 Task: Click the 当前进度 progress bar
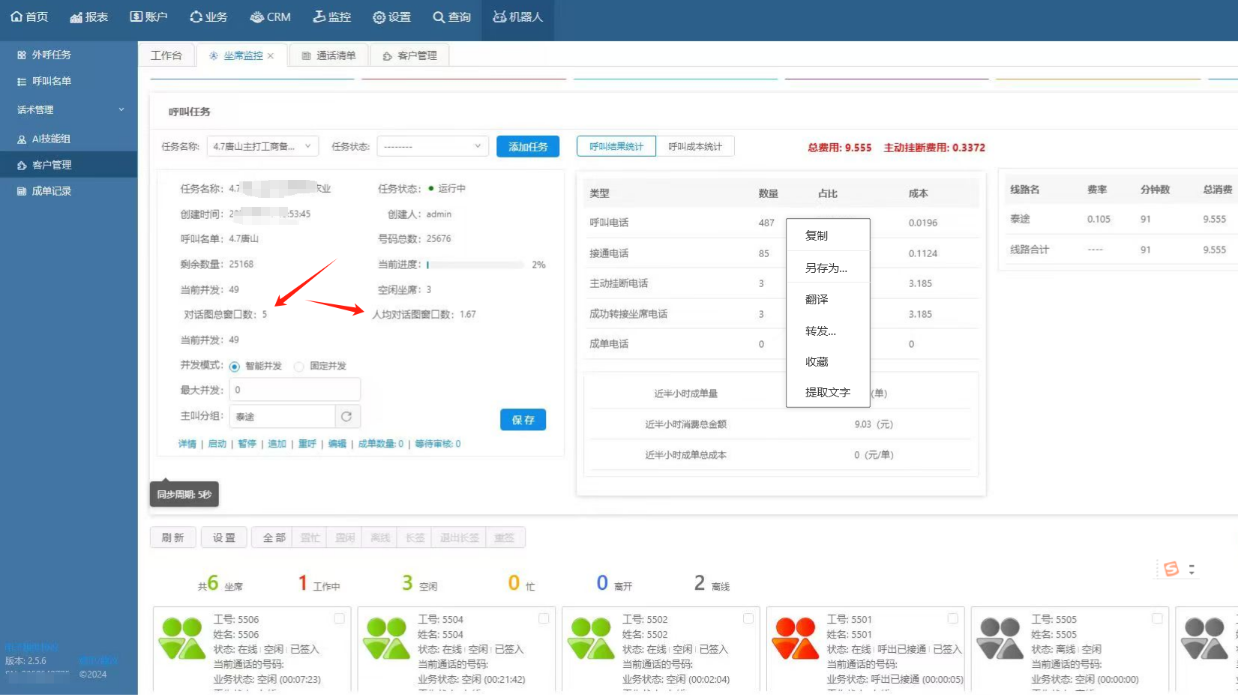475,265
